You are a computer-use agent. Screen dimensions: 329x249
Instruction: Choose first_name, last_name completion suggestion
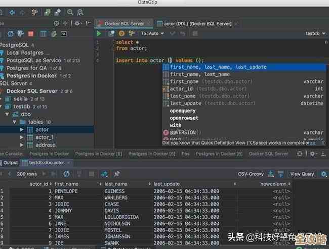pos(244,74)
